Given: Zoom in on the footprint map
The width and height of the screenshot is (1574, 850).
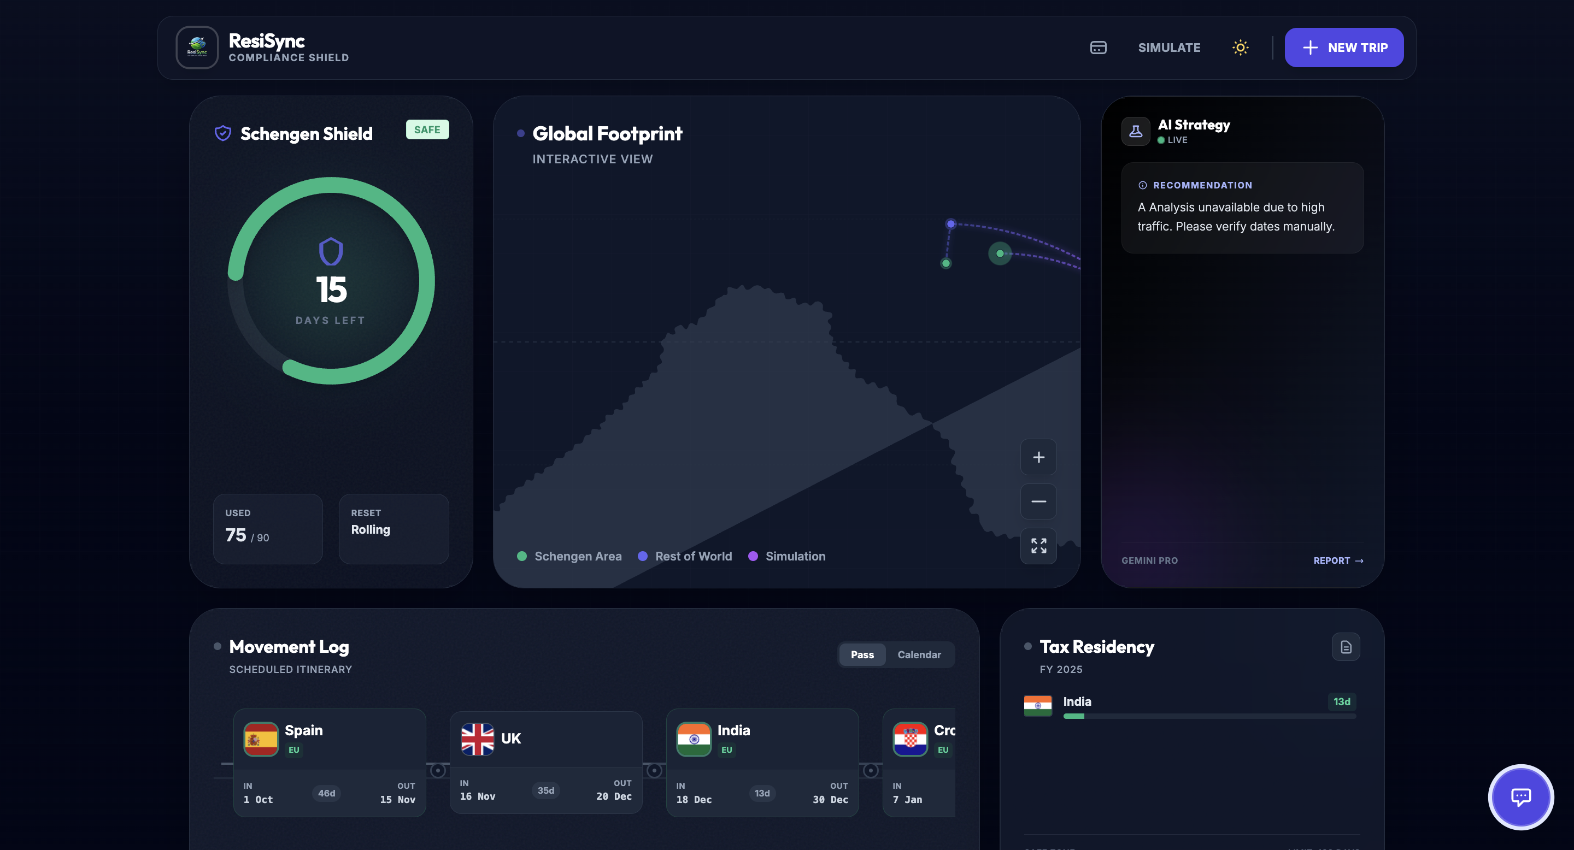Looking at the screenshot, I should [1038, 457].
